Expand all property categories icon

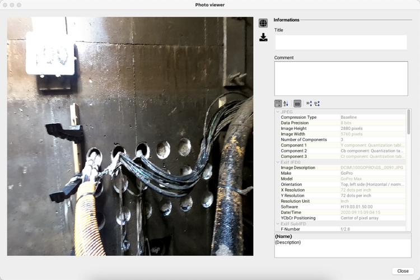(309, 104)
